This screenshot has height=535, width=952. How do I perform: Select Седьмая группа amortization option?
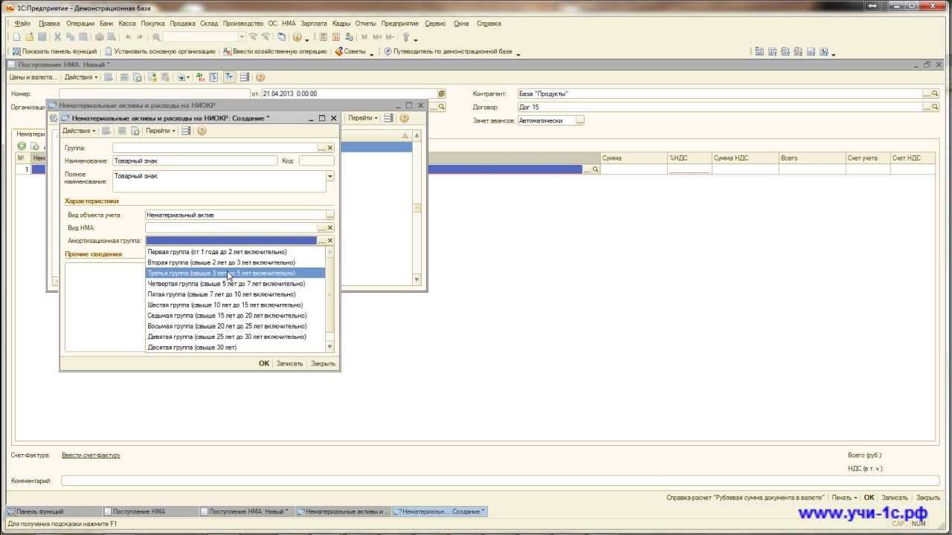236,316
